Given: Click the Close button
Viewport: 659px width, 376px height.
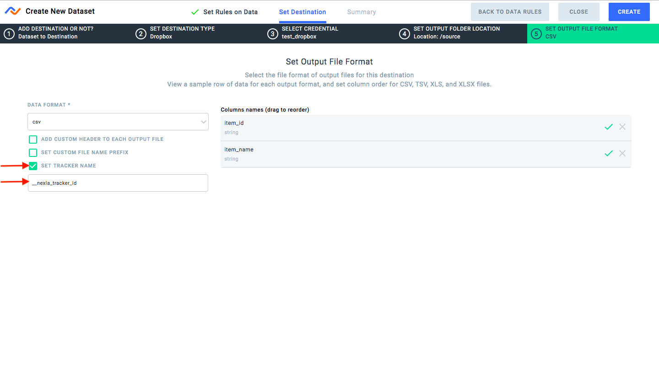Looking at the screenshot, I should [578, 12].
